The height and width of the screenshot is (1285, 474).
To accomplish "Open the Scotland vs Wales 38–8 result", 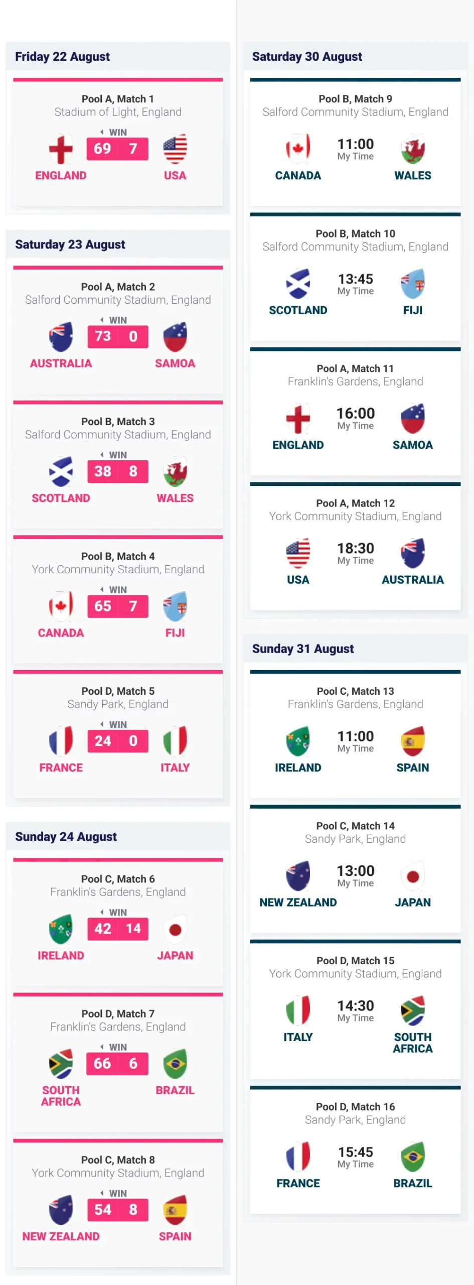I will click(118, 472).
